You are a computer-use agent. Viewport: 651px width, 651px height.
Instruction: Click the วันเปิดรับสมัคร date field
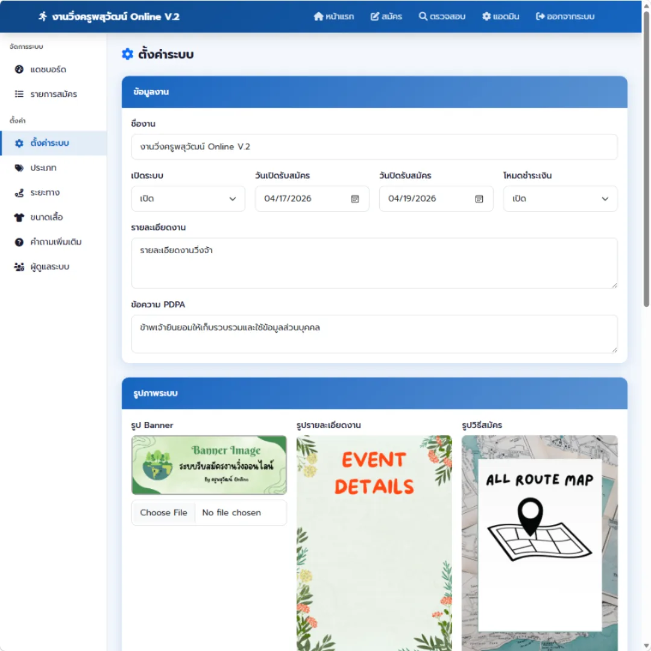pyautogui.click(x=312, y=199)
